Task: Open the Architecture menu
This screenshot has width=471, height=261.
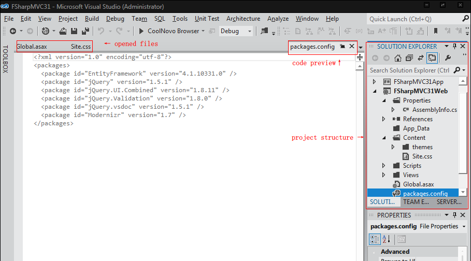Action: (x=243, y=19)
